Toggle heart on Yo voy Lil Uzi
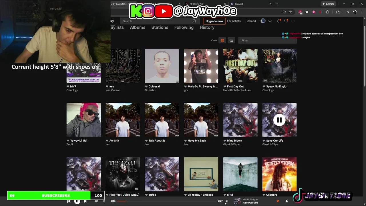This screenshot has height=206, width=366. point(68,140)
